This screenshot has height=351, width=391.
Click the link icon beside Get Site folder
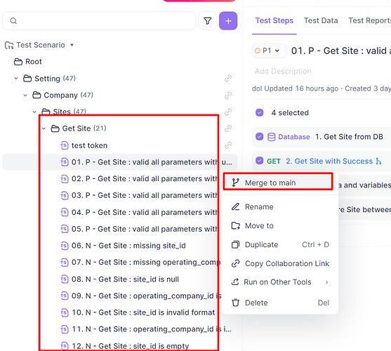point(228,128)
